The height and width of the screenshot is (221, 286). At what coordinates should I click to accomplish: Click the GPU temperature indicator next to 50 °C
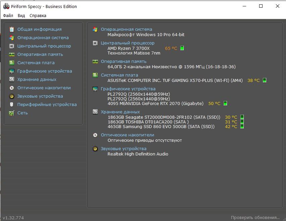click(x=225, y=103)
